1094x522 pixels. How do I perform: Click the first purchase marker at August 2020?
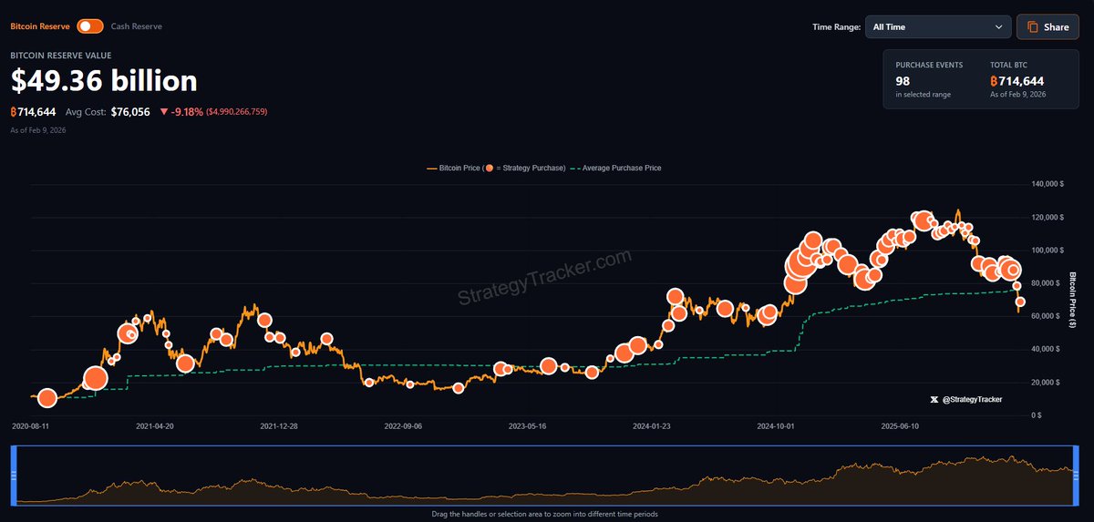[46, 397]
